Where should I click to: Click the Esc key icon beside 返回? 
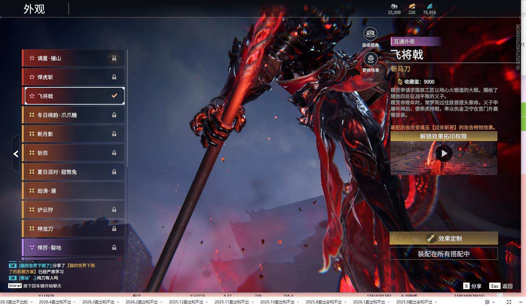pyautogui.click(x=495, y=286)
